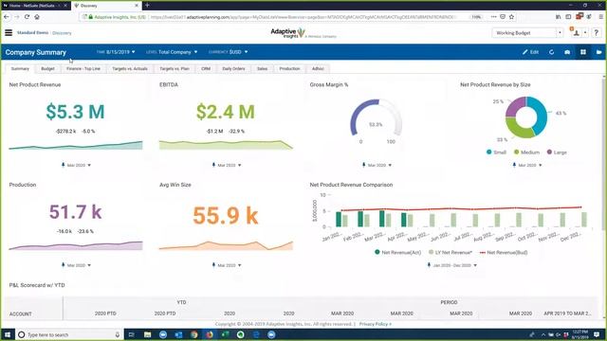Open the Time 8/15/2019 dropdown
This screenshot has height=341, width=607.
tap(116, 52)
